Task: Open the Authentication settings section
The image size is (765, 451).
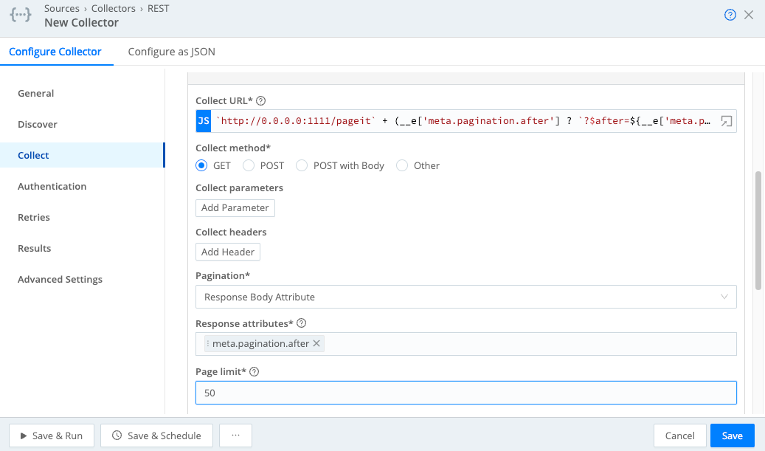Action: (52, 186)
